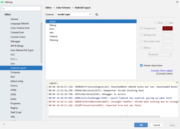Click the Apply button
The width and height of the screenshot is (180, 129).
pos(172,125)
